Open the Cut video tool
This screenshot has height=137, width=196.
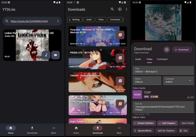[184, 131]
